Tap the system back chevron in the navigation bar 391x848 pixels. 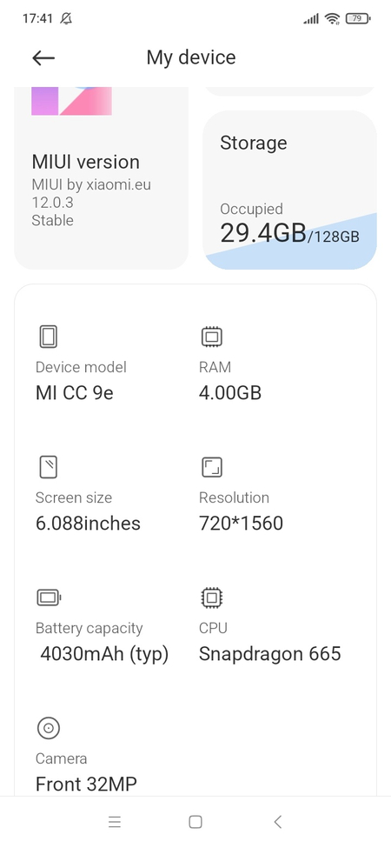pos(277,822)
